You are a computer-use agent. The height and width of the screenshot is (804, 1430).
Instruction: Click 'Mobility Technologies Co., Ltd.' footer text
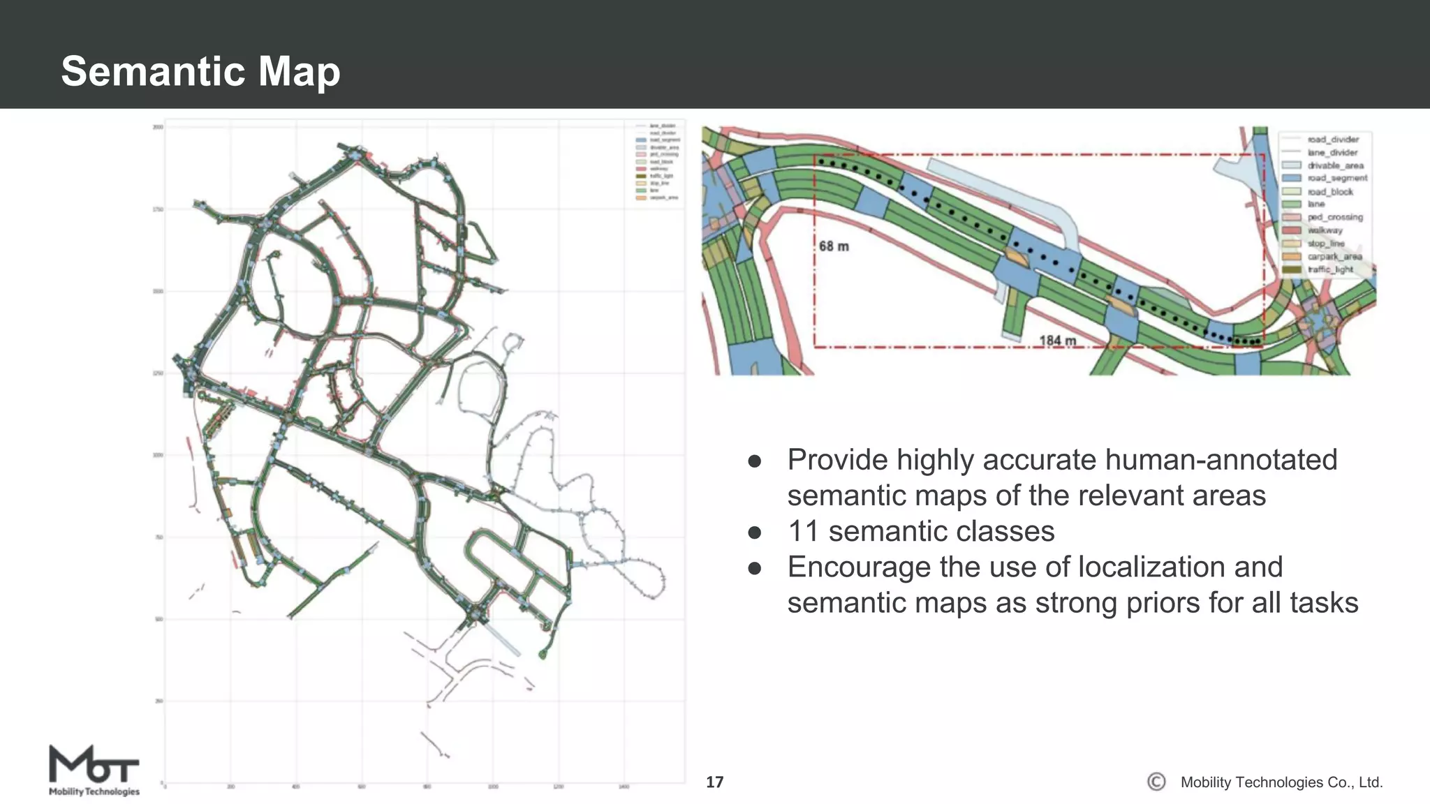click(1281, 782)
